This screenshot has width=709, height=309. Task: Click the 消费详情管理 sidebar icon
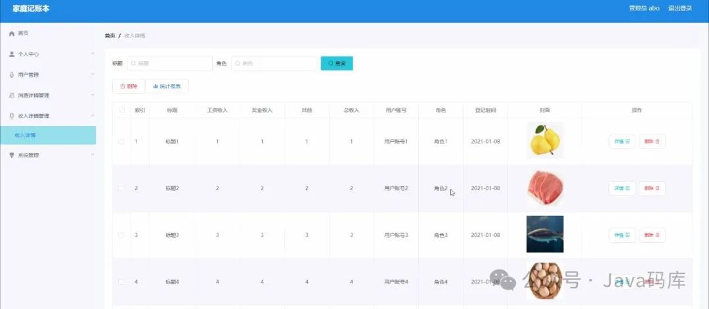(x=12, y=95)
